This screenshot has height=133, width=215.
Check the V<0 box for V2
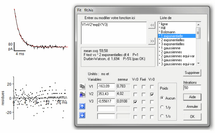pos(135,94)
